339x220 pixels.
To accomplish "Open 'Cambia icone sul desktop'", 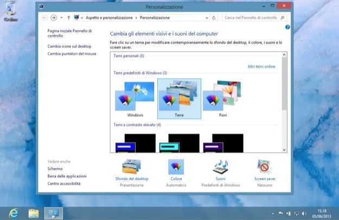I will pos(69,46).
